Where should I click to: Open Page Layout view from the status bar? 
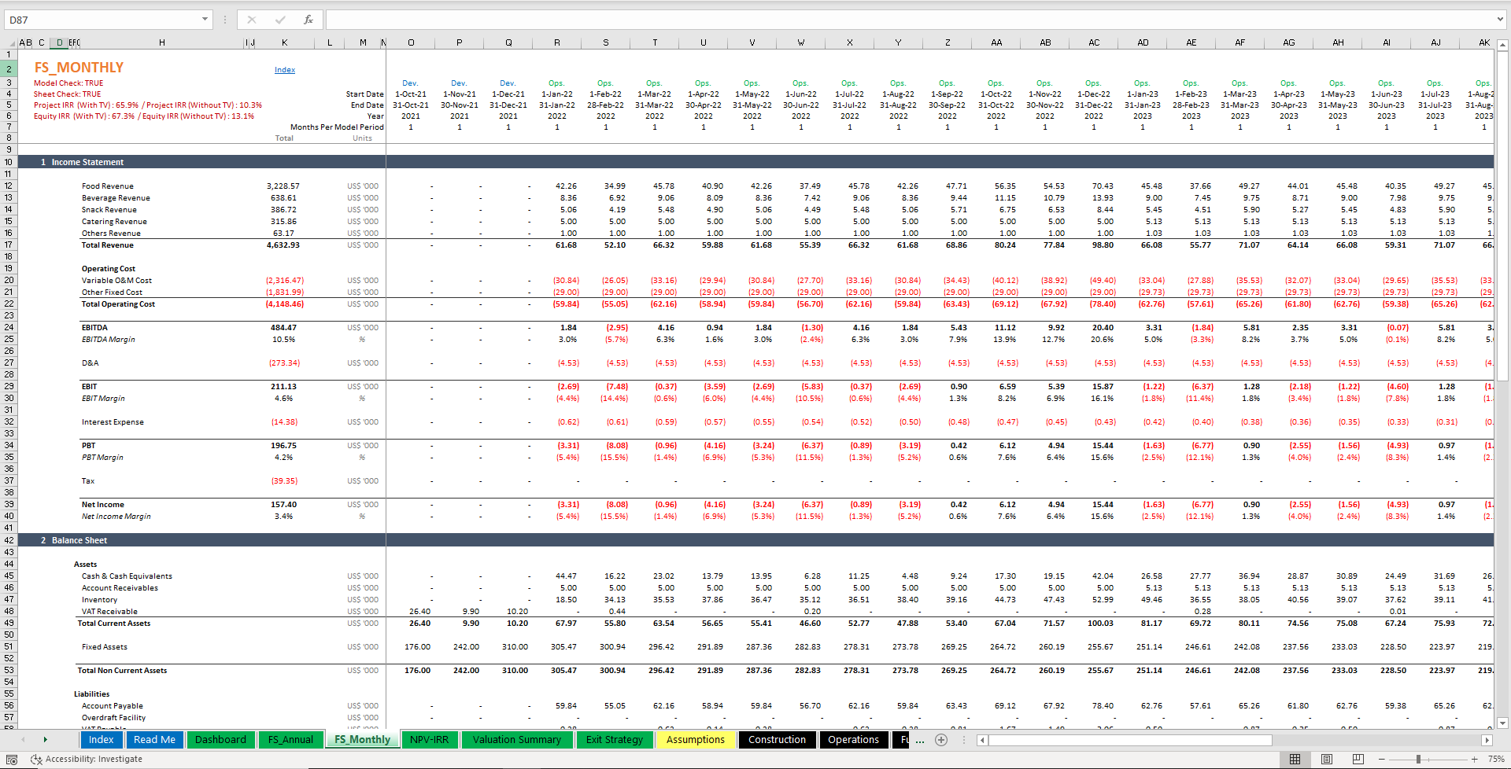point(1327,759)
